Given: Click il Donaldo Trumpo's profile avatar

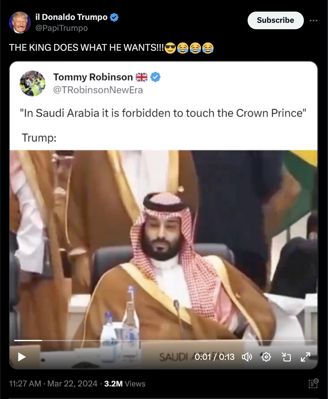Looking at the screenshot, I should (x=20, y=22).
